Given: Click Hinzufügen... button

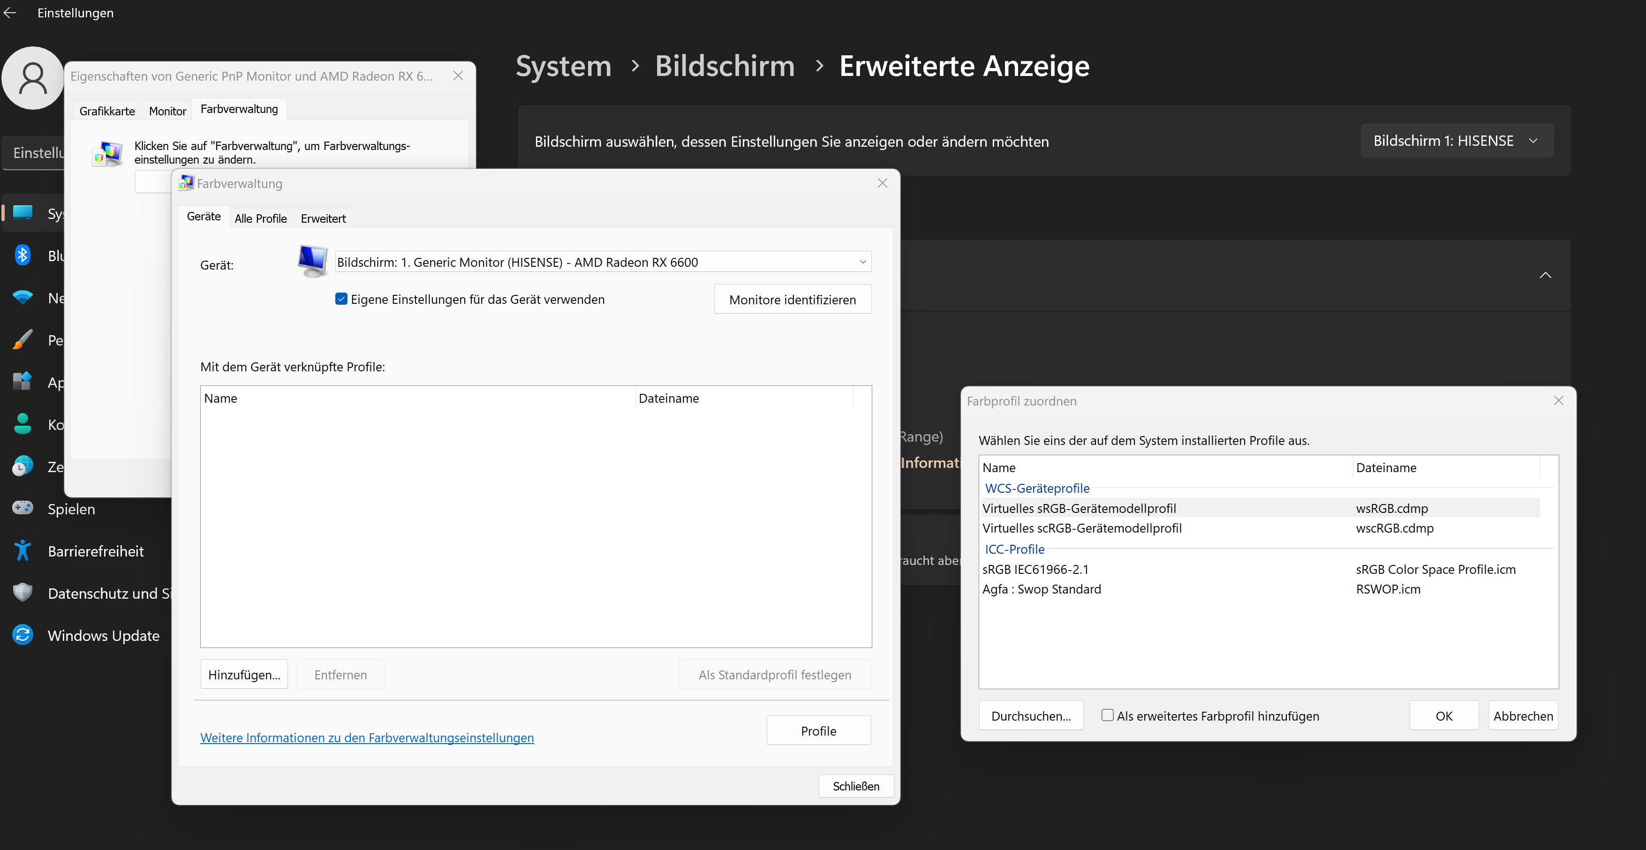Looking at the screenshot, I should (244, 674).
